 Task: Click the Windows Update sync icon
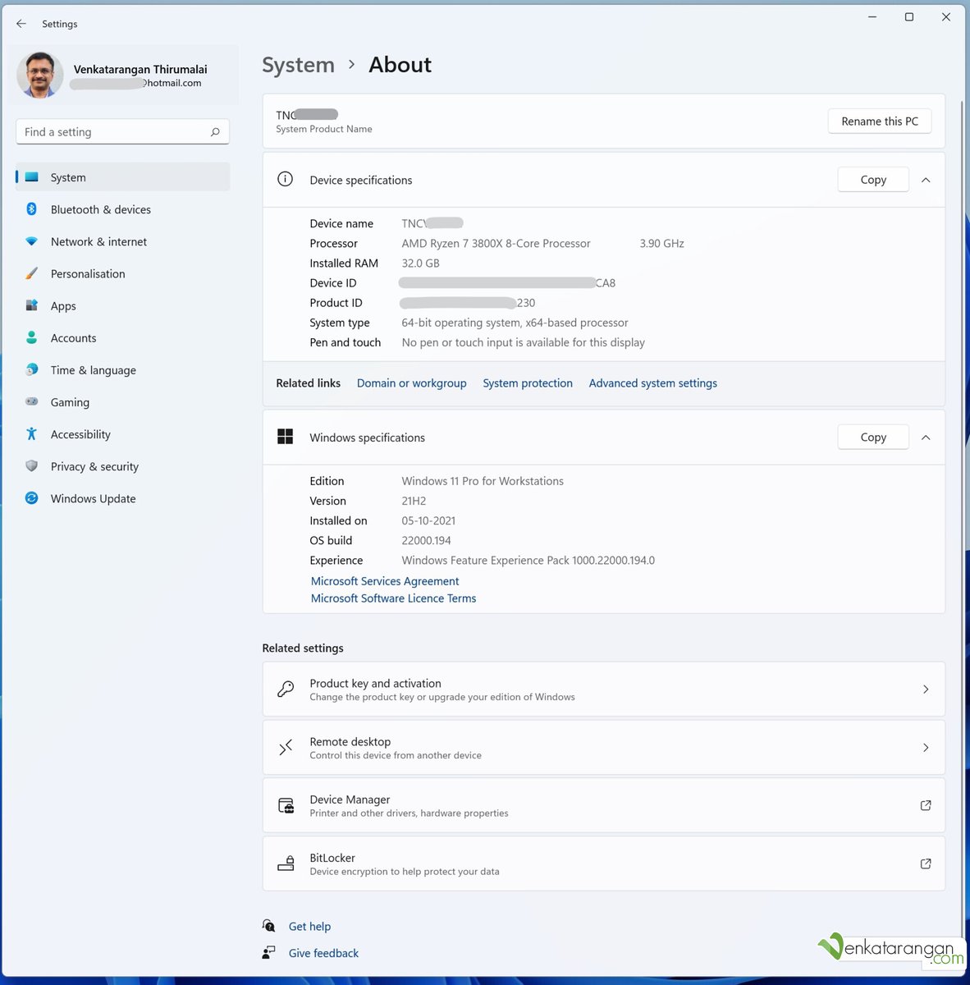[x=32, y=498]
